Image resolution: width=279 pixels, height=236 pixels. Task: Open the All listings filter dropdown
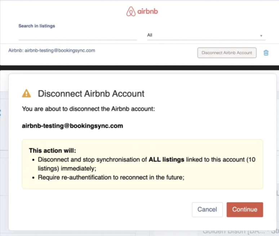coord(206,35)
